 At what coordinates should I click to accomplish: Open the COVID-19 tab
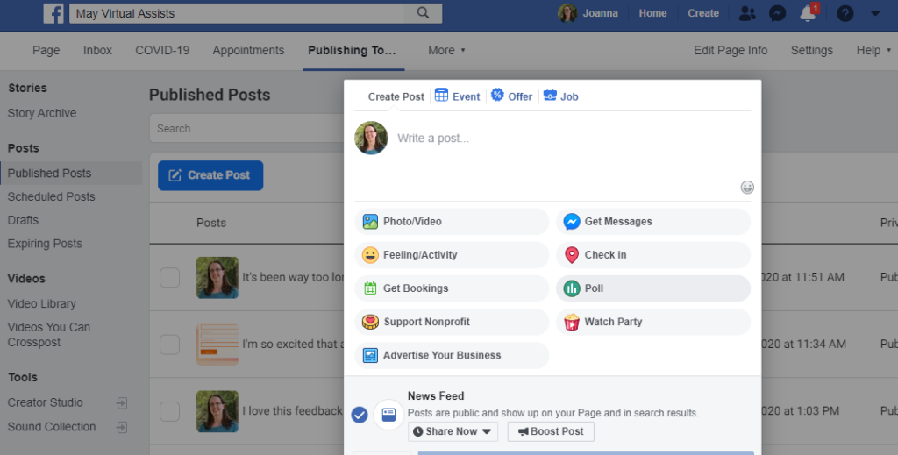[x=162, y=50]
